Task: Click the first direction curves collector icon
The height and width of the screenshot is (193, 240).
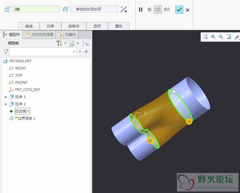Action: tap(7, 9)
